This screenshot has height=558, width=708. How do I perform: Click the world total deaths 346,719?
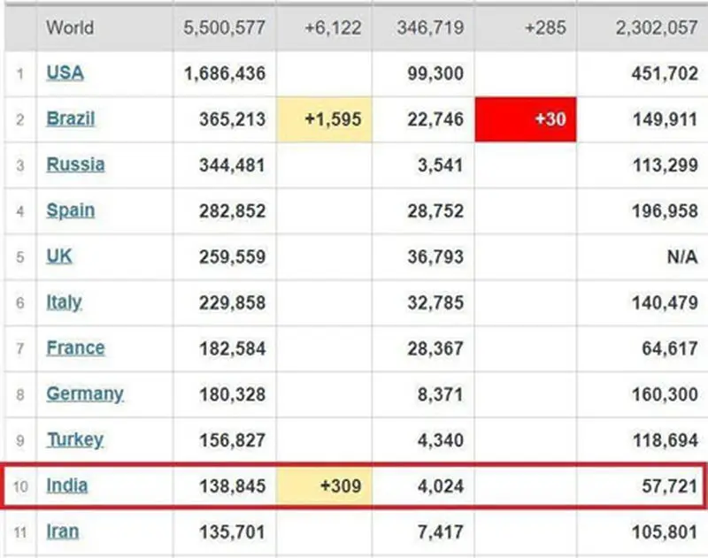tap(430, 27)
